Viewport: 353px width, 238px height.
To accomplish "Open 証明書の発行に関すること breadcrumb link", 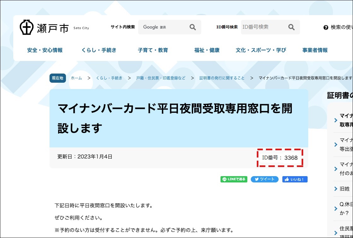I will point(222,78).
